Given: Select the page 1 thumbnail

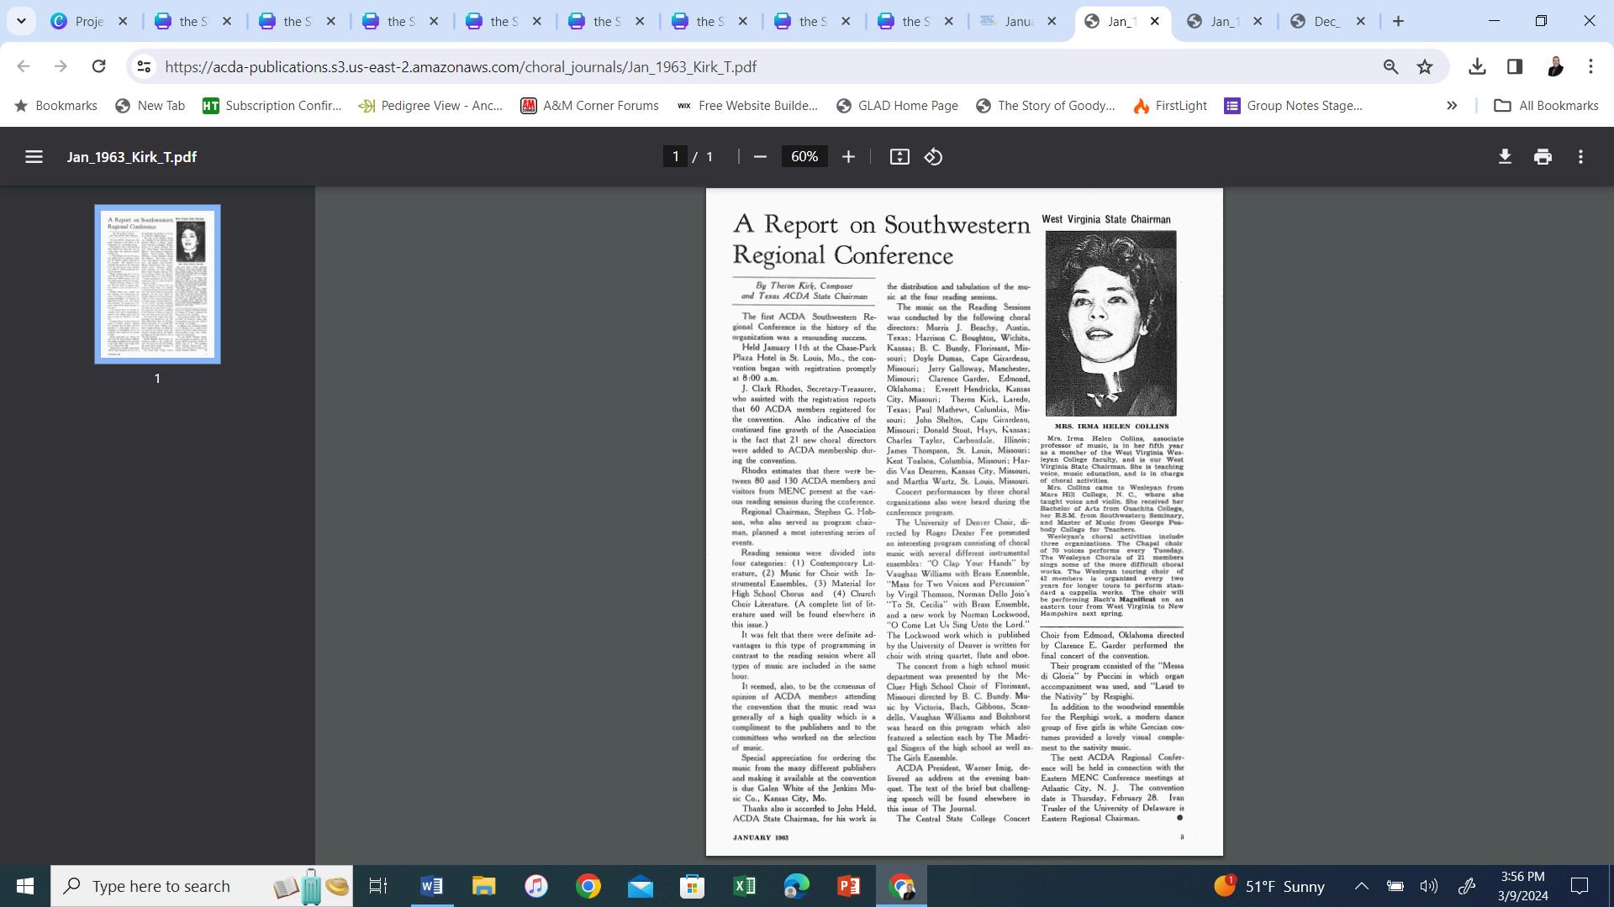Looking at the screenshot, I should pos(157,284).
